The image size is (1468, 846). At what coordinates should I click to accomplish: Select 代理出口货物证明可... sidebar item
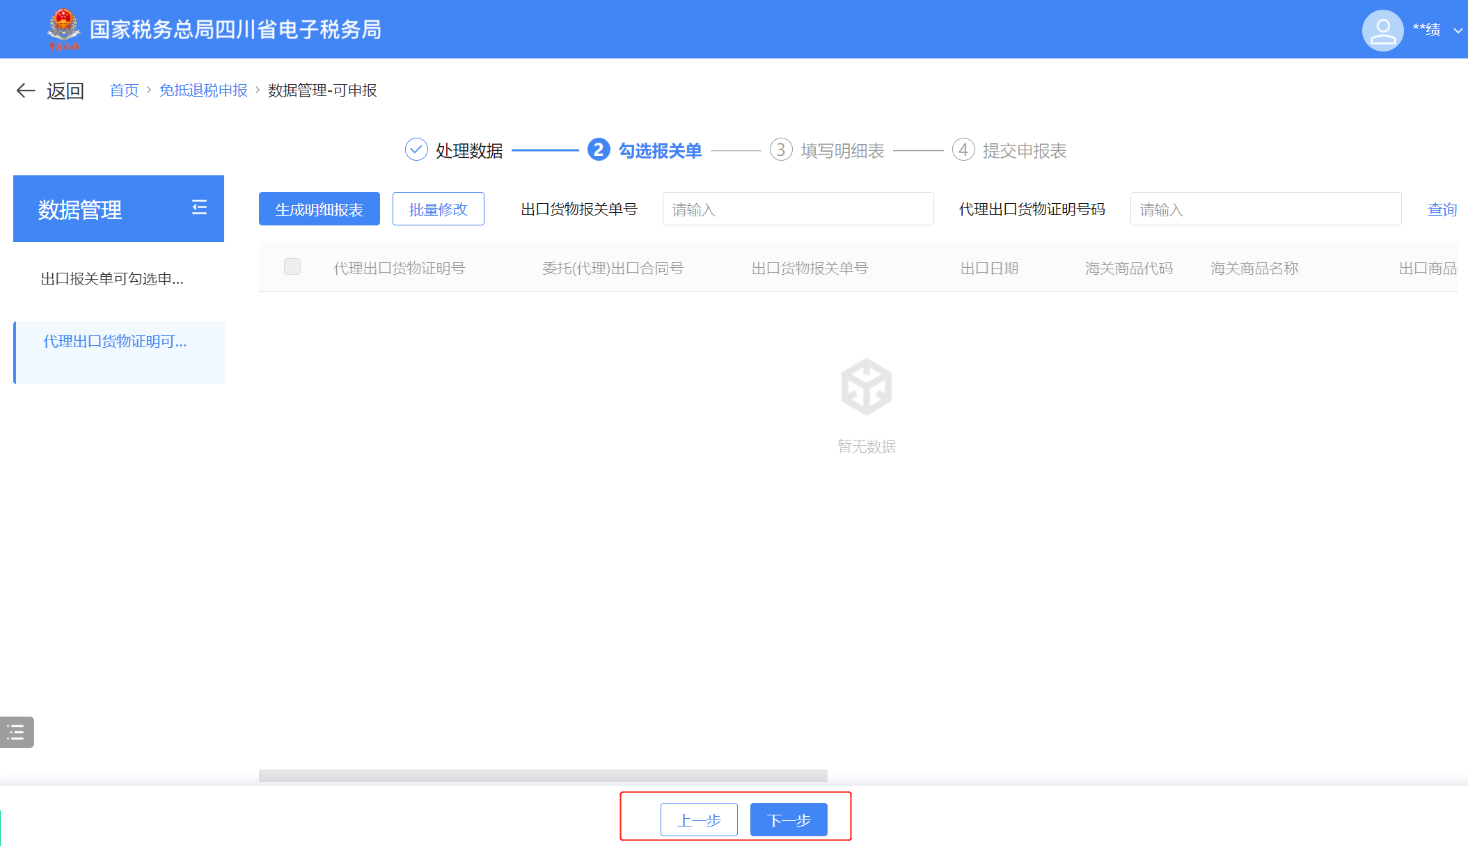(x=115, y=342)
